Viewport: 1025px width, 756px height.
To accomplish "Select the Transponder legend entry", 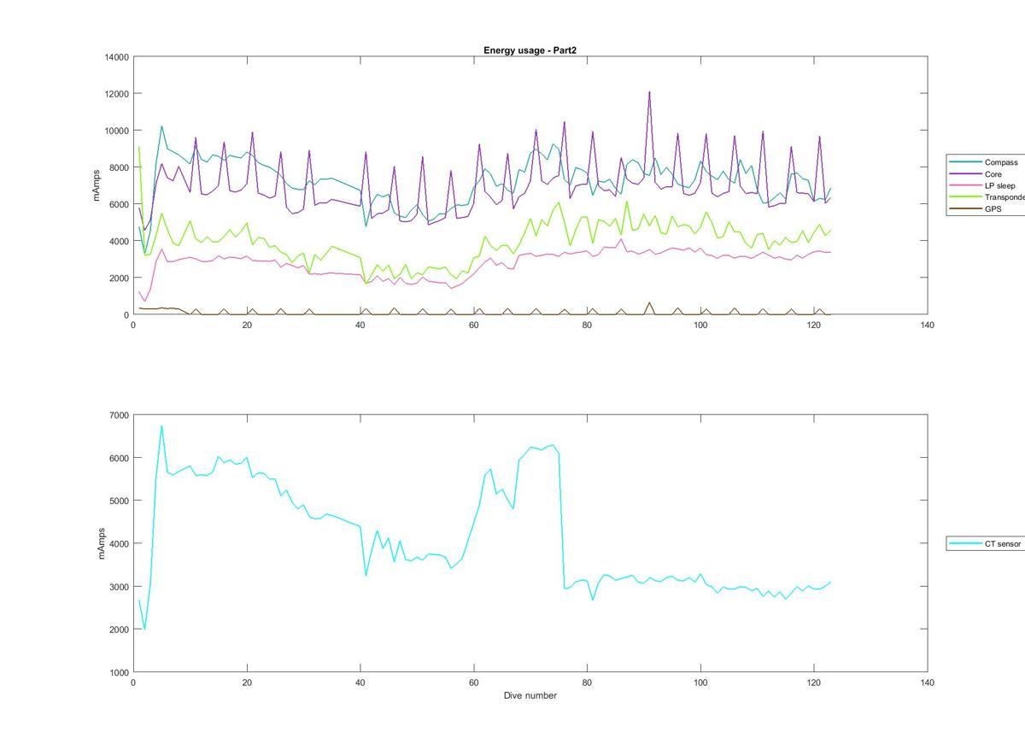I will click(x=987, y=197).
